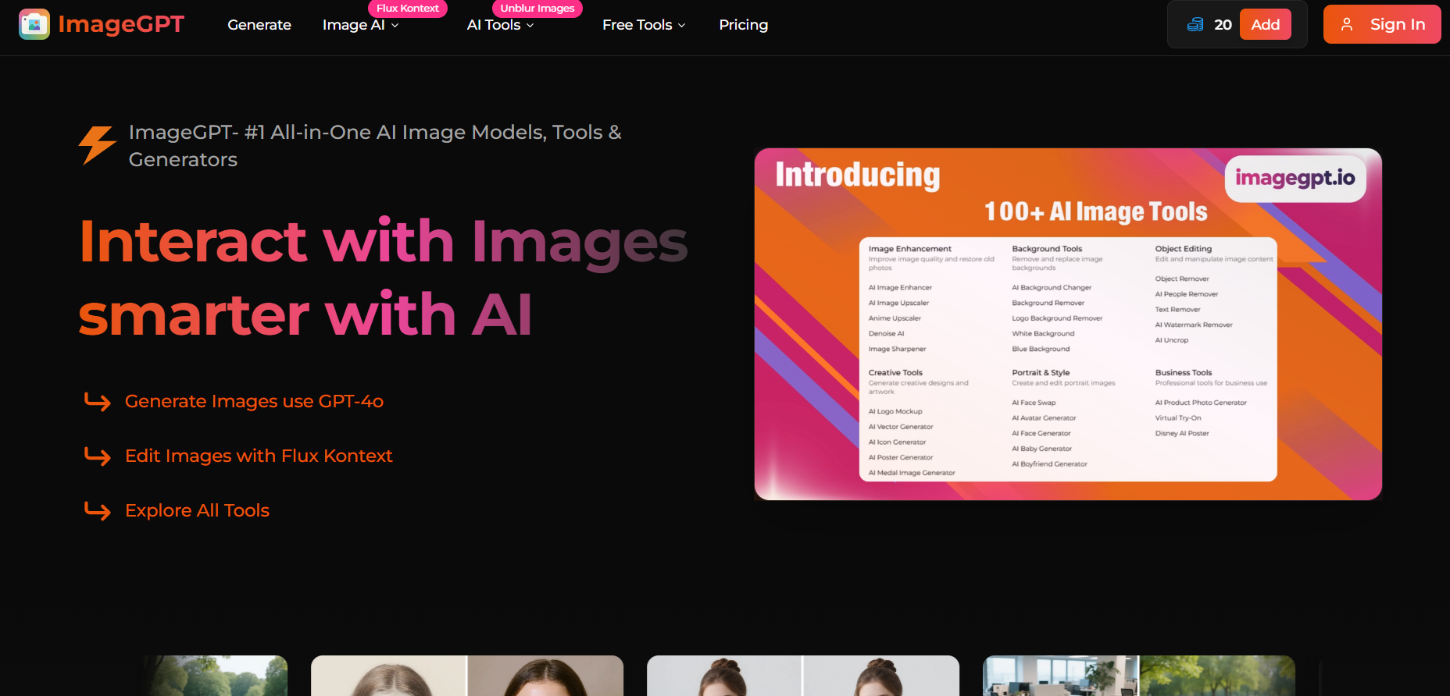Click arrow icon beside Edit Images with Flux Kontext
The image size is (1450, 696).
(x=98, y=456)
